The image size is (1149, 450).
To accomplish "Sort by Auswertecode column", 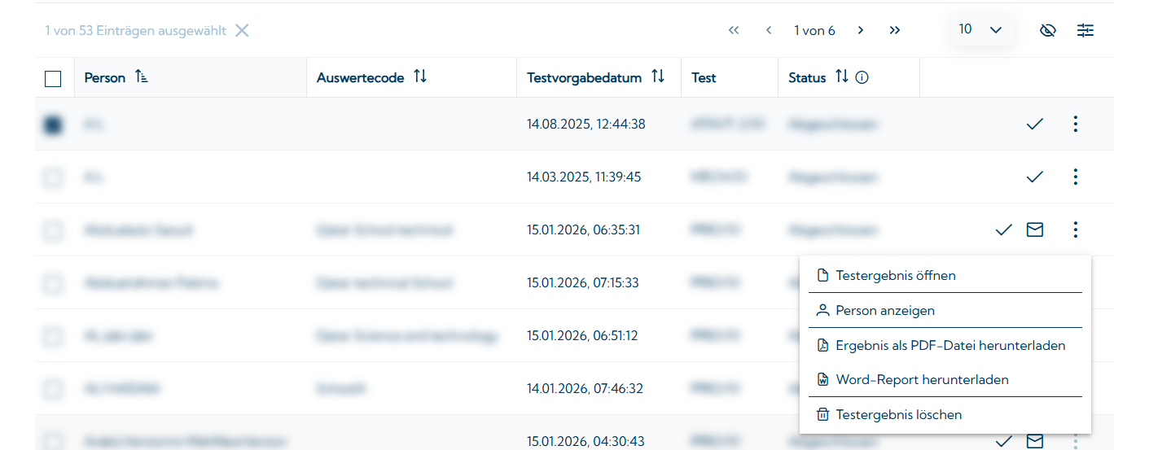I will (420, 77).
